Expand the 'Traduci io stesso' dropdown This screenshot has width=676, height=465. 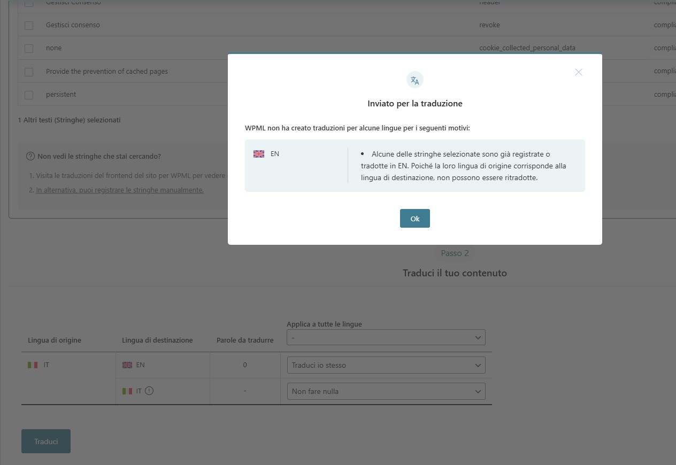click(386, 366)
